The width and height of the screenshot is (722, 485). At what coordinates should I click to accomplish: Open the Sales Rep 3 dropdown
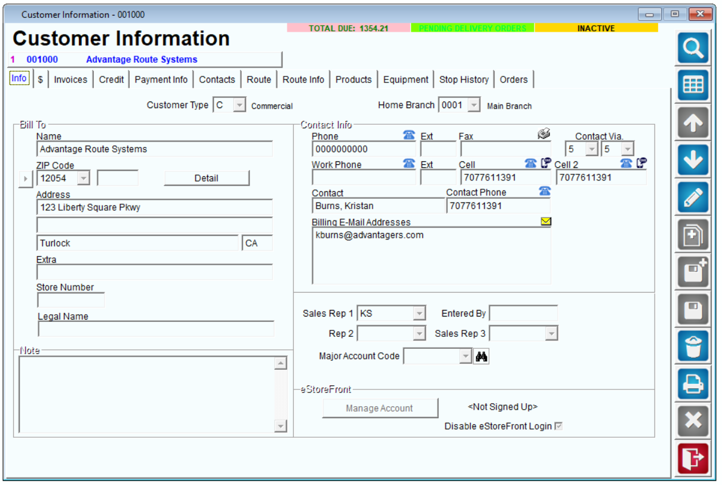pos(551,333)
